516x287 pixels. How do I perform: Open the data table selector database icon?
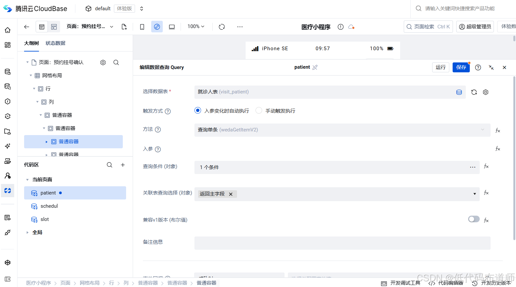[459, 92]
